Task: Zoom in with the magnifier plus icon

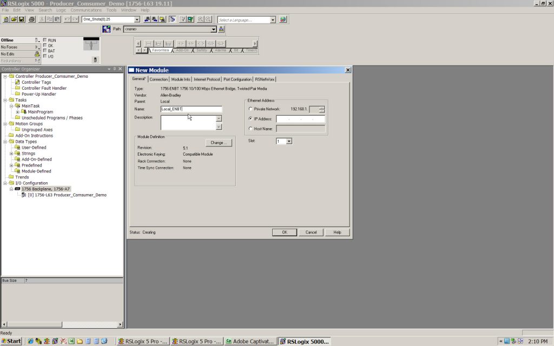Action: coord(200,19)
